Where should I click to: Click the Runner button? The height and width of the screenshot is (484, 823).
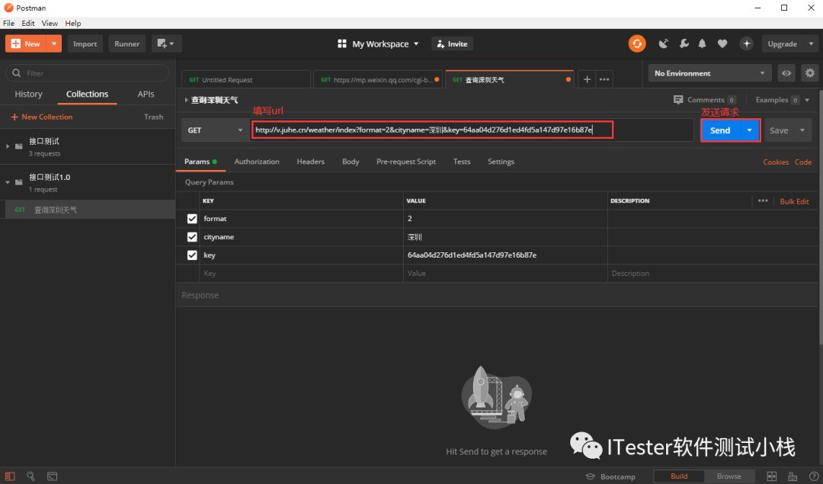[127, 43]
